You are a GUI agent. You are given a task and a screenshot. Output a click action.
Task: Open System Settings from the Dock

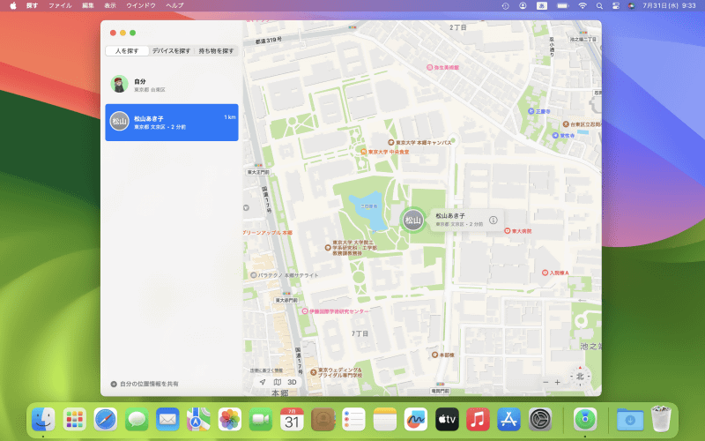(540, 420)
